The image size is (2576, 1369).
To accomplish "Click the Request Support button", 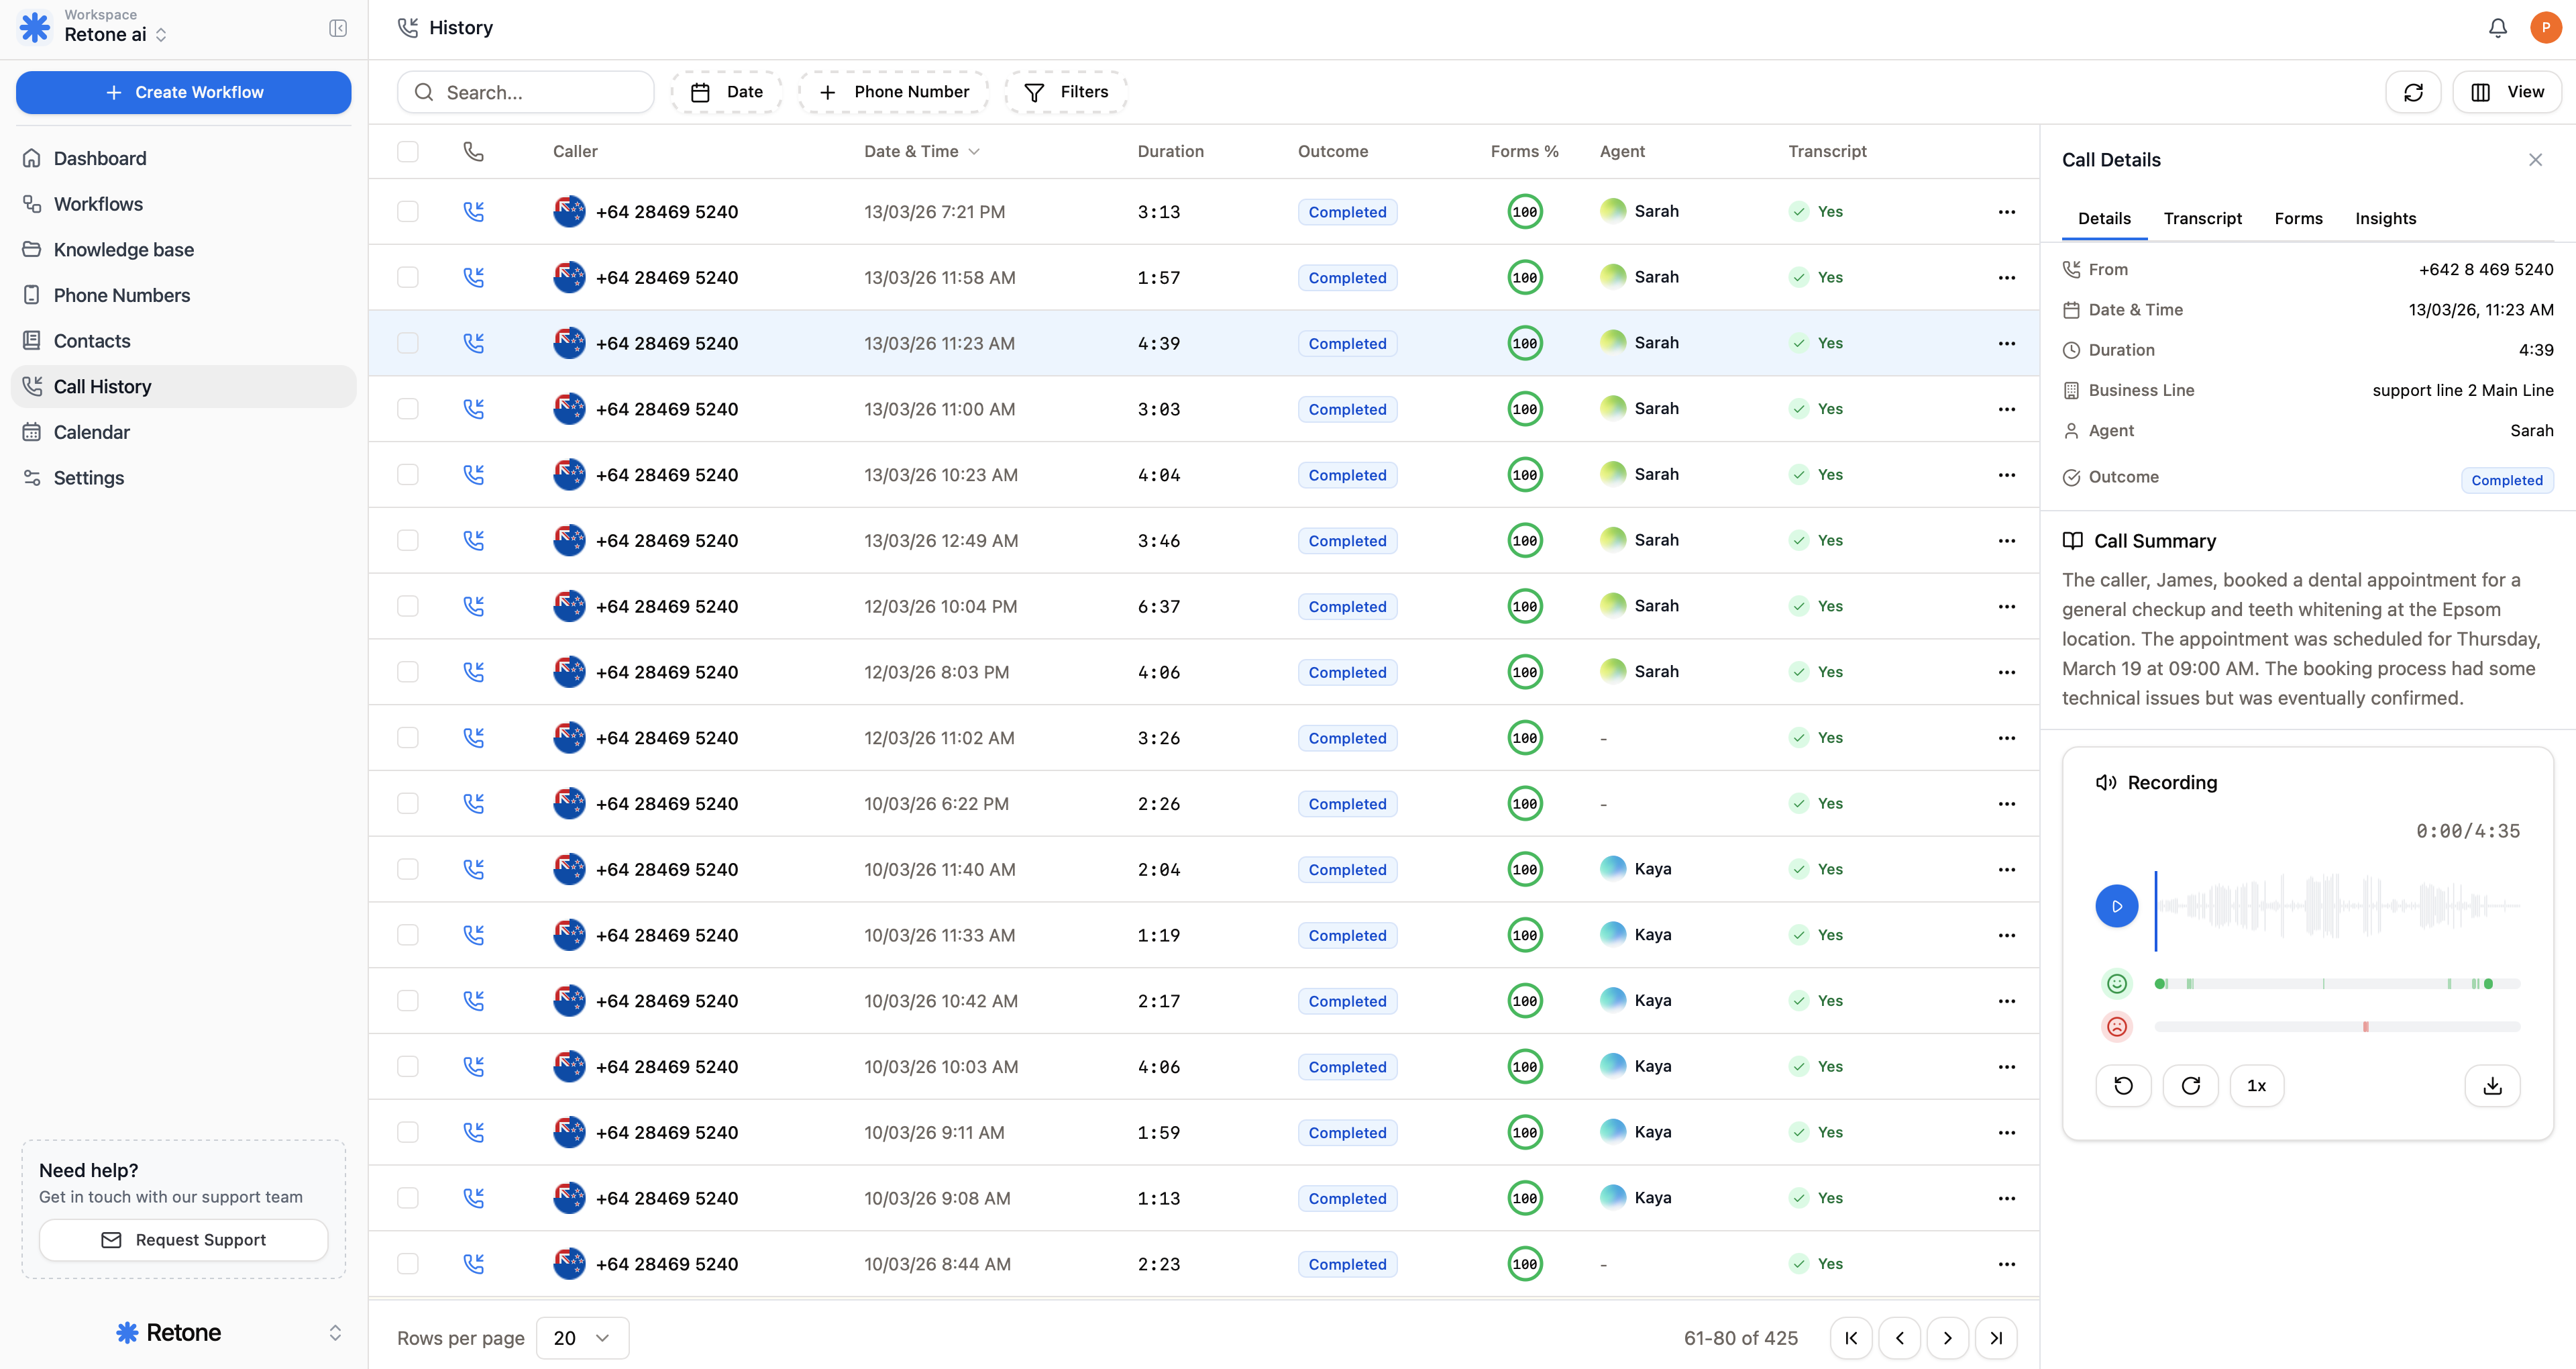I will (184, 1240).
